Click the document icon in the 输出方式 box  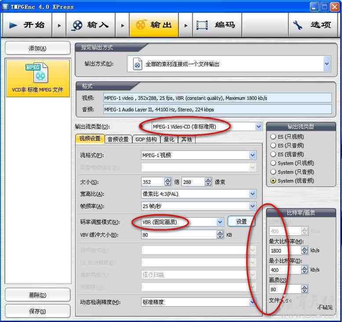click(x=138, y=64)
